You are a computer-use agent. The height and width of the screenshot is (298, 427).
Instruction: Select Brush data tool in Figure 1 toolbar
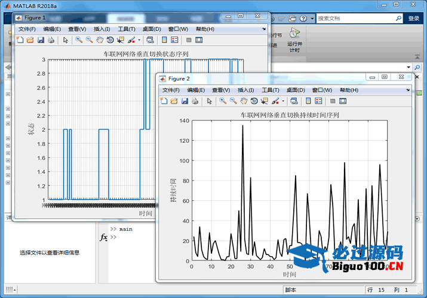(x=131, y=40)
